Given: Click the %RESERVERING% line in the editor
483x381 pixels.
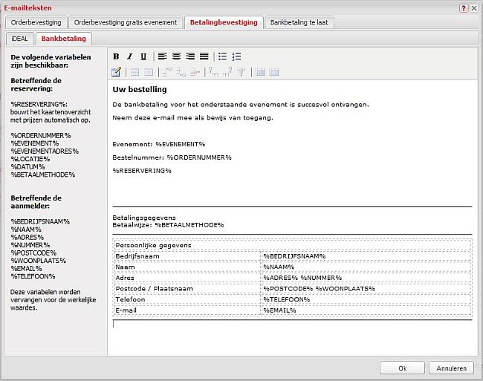Looking at the screenshot, I should click(x=142, y=171).
